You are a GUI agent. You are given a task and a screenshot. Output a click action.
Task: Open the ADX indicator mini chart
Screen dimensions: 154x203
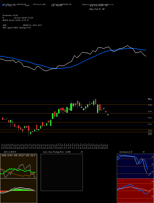pos(18,166)
